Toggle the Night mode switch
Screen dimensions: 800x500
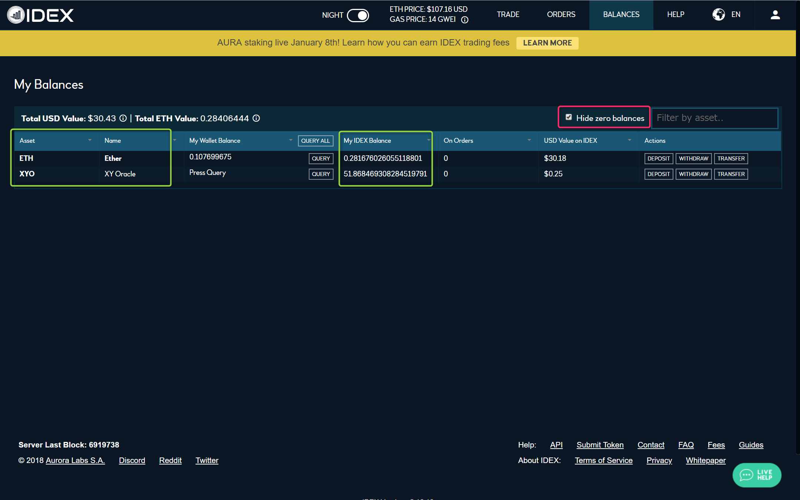point(358,15)
